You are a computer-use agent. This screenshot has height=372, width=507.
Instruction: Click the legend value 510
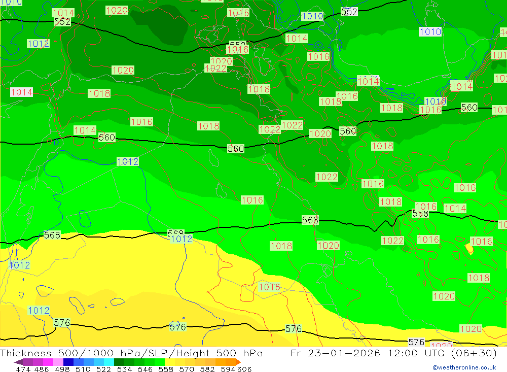83,369
